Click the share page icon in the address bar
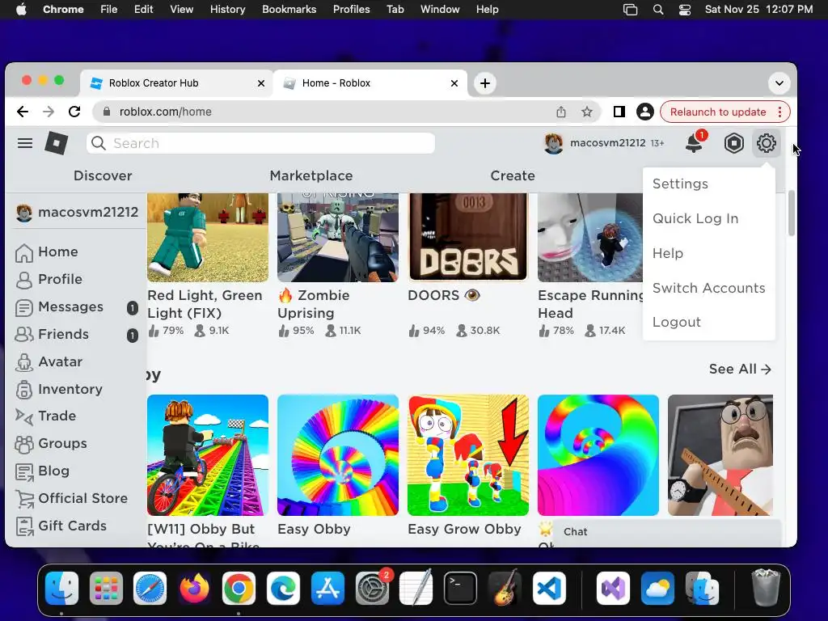Screen dimensions: 828x621 [x=561, y=112]
